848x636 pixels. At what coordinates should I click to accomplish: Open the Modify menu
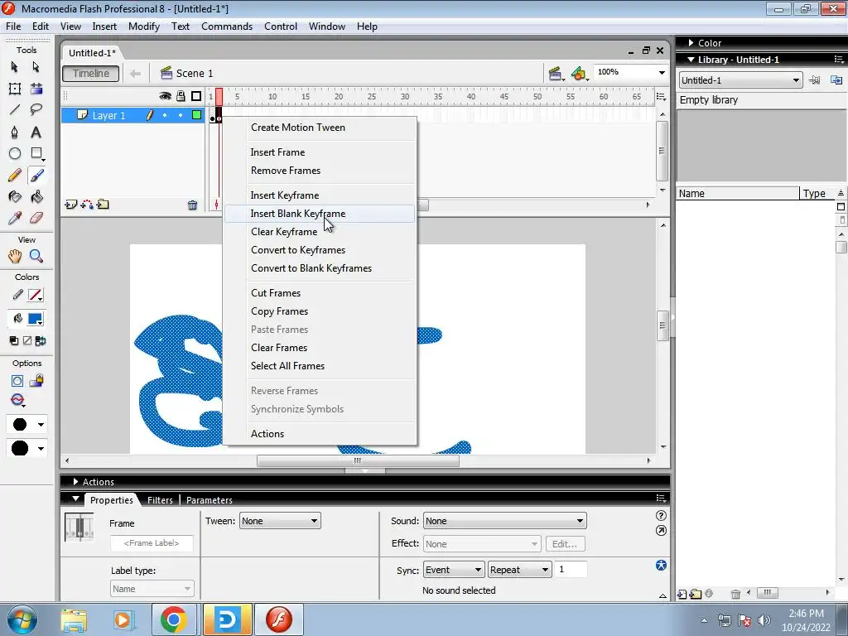(144, 26)
